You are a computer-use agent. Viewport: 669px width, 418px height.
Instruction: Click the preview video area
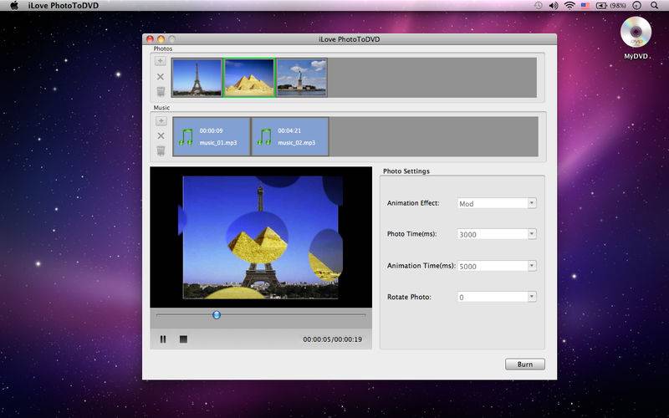[261, 237]
